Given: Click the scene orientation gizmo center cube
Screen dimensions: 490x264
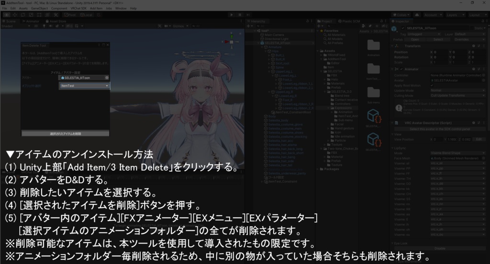Looking at the screenshot, I should [232, 42].
